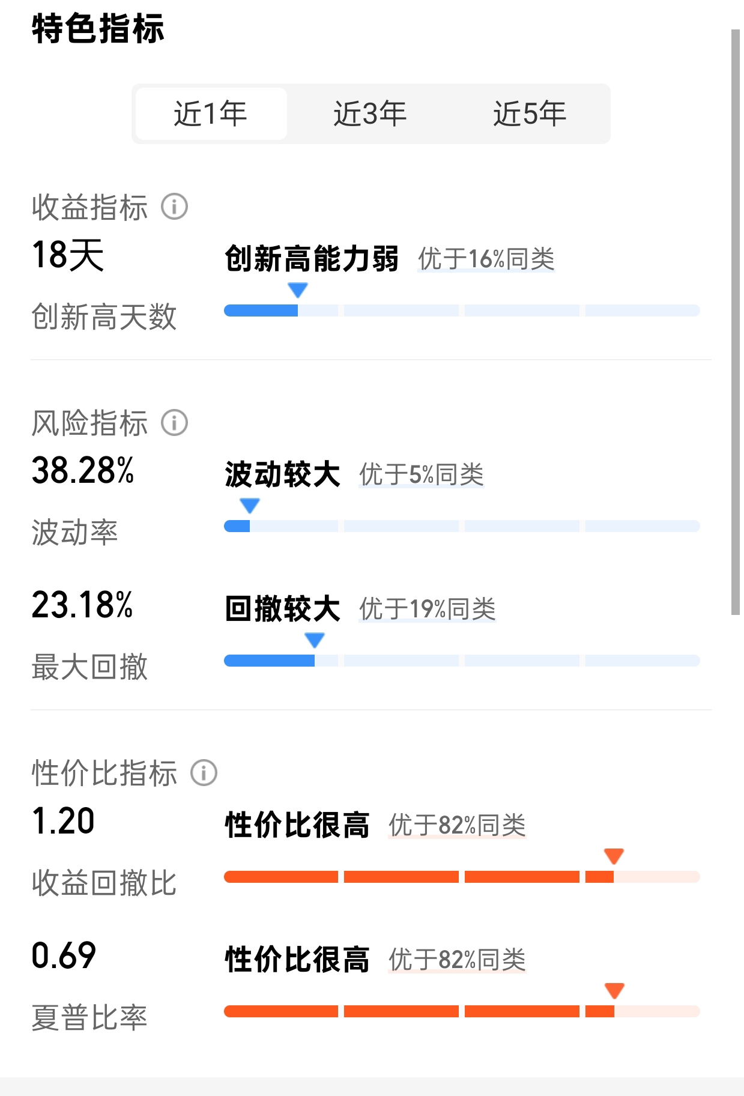Tap blue marker above 波动率 bar
The image size is (744, 1096).
pos(250,506)
